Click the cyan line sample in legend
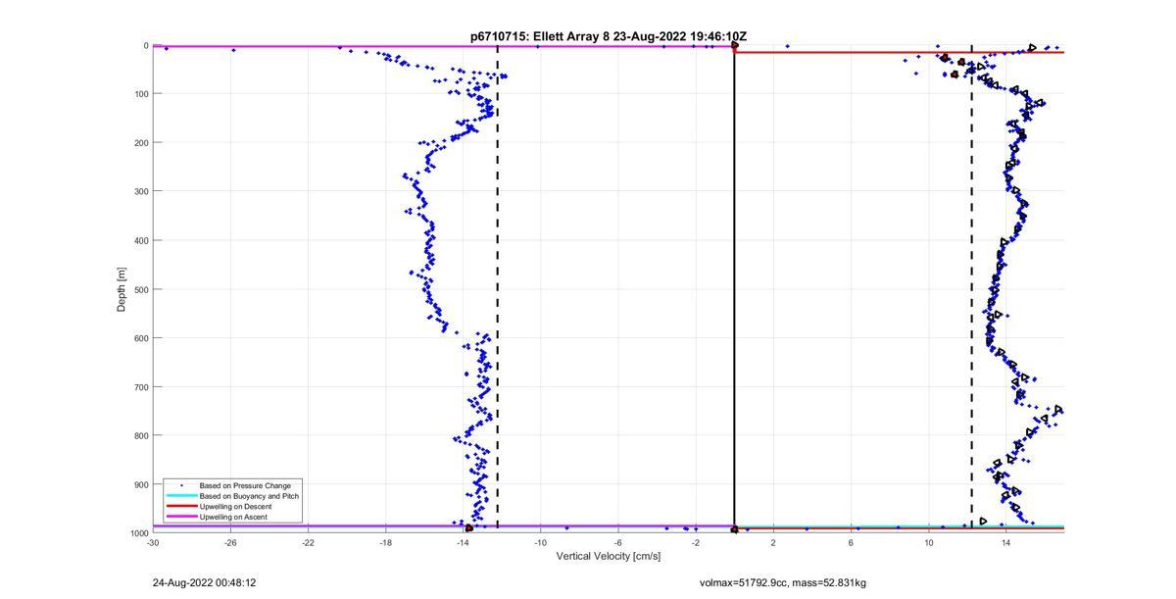Viewport: 1176px width, 599px height. click(x=181, y=496)
